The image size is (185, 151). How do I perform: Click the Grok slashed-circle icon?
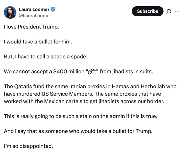tap(169, 11)
